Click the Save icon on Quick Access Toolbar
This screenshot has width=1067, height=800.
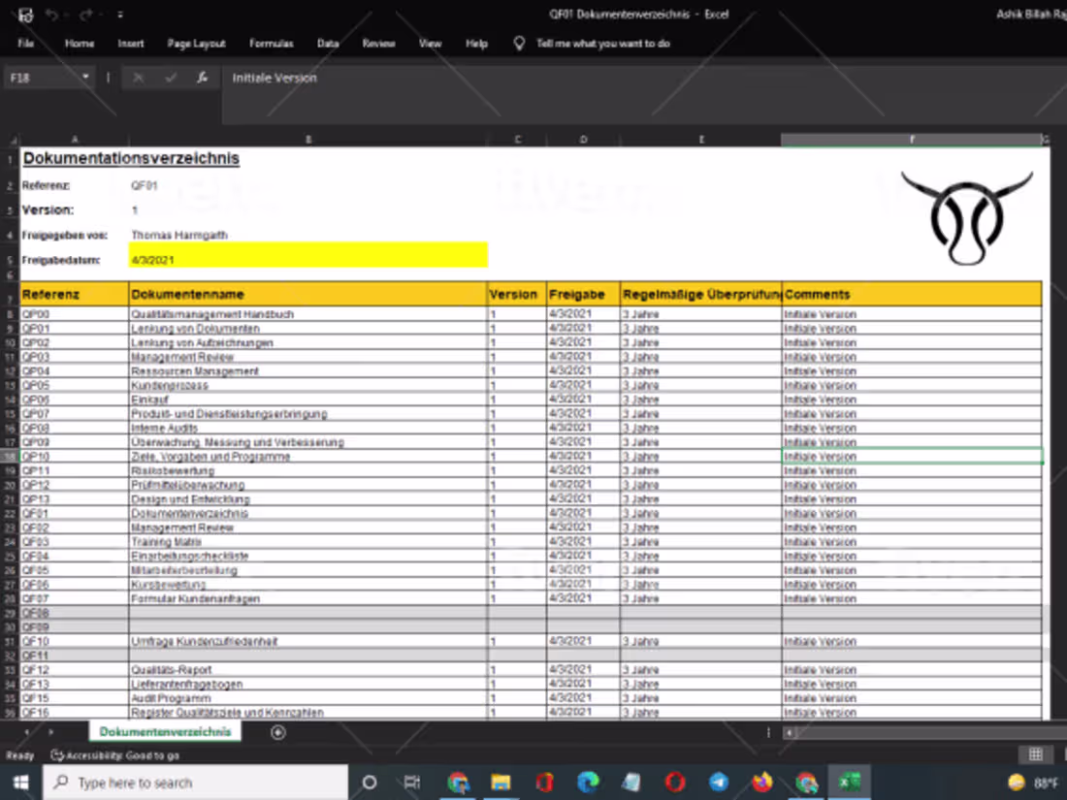click(x=24, y=14)
